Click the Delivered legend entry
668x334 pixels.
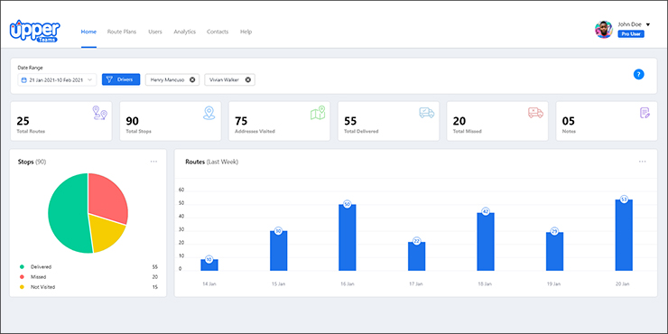pyautogui.click(x=88, y=267)
